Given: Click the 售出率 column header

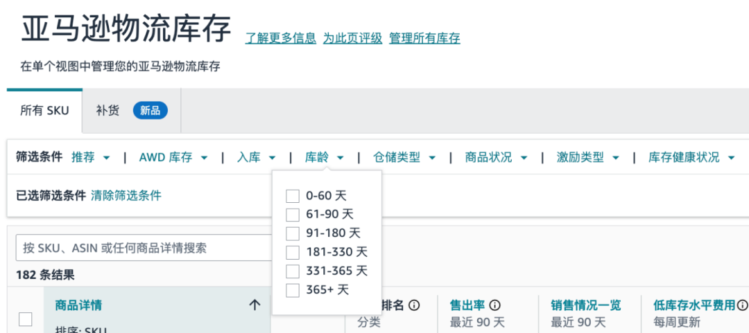Looking at the screenshot, I should pos(467,305).
